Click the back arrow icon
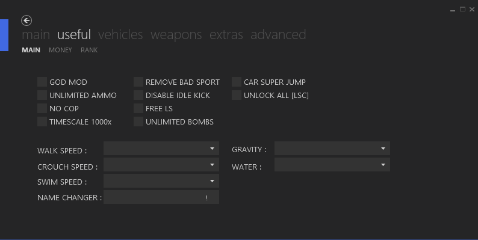 (x=26, y=20)
